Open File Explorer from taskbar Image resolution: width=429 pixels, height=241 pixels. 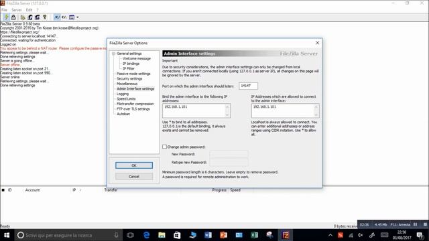click(162, 235)
